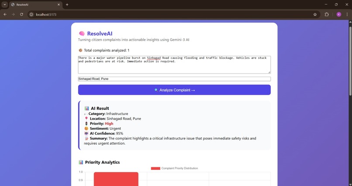
Task: Open the Chrome three-dot menu
Action: (x=347, y=14)
